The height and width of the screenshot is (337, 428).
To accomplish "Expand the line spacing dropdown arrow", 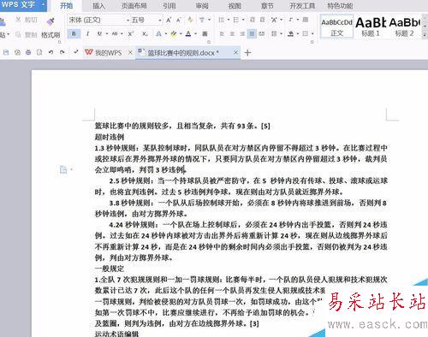I will coord(281,34).
